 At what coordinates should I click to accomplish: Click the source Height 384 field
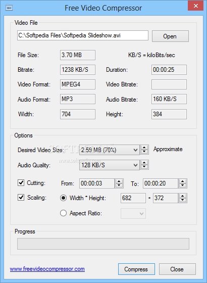coord(169,114)
